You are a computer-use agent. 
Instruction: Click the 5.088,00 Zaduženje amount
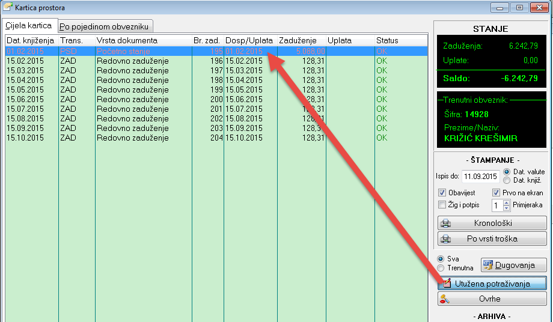coord(310,52)
